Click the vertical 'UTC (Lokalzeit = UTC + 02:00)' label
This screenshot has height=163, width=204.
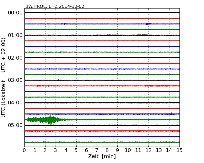(3, 77)
